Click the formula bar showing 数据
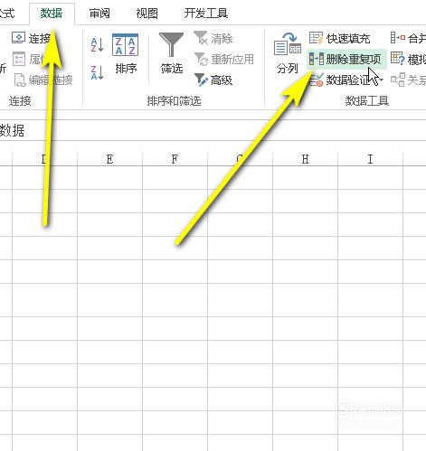426x451 pixels. point(213,130)
